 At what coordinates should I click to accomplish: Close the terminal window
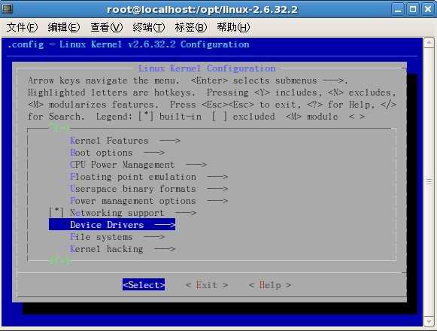coord(428,10)
